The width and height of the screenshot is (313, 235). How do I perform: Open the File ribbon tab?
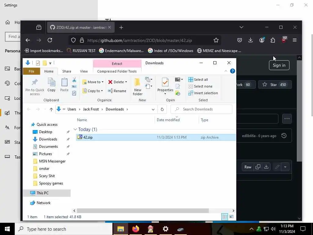(x=31, y=71)
